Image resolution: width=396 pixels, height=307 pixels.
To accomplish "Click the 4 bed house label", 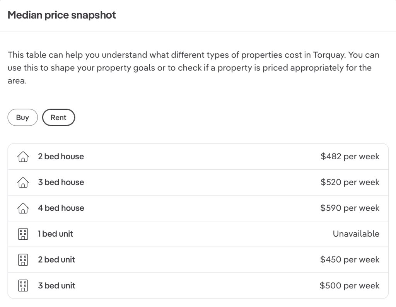I will [x=61, y=208].
